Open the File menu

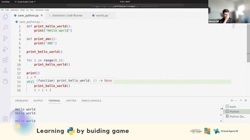click(2, 10)
